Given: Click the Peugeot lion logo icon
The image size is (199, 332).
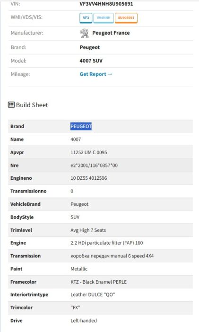Looking at the screenshot, I should [x=85, y=33].
